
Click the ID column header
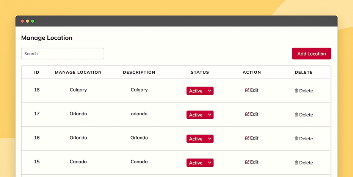pos(37,72)
